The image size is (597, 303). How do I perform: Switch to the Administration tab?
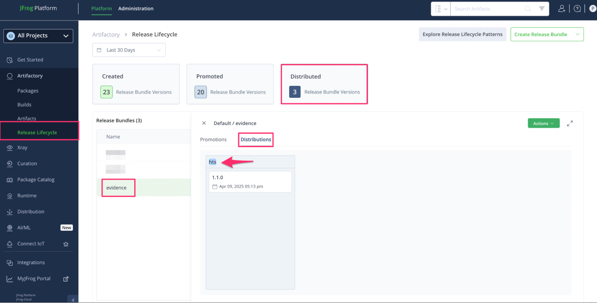(136, 9)
